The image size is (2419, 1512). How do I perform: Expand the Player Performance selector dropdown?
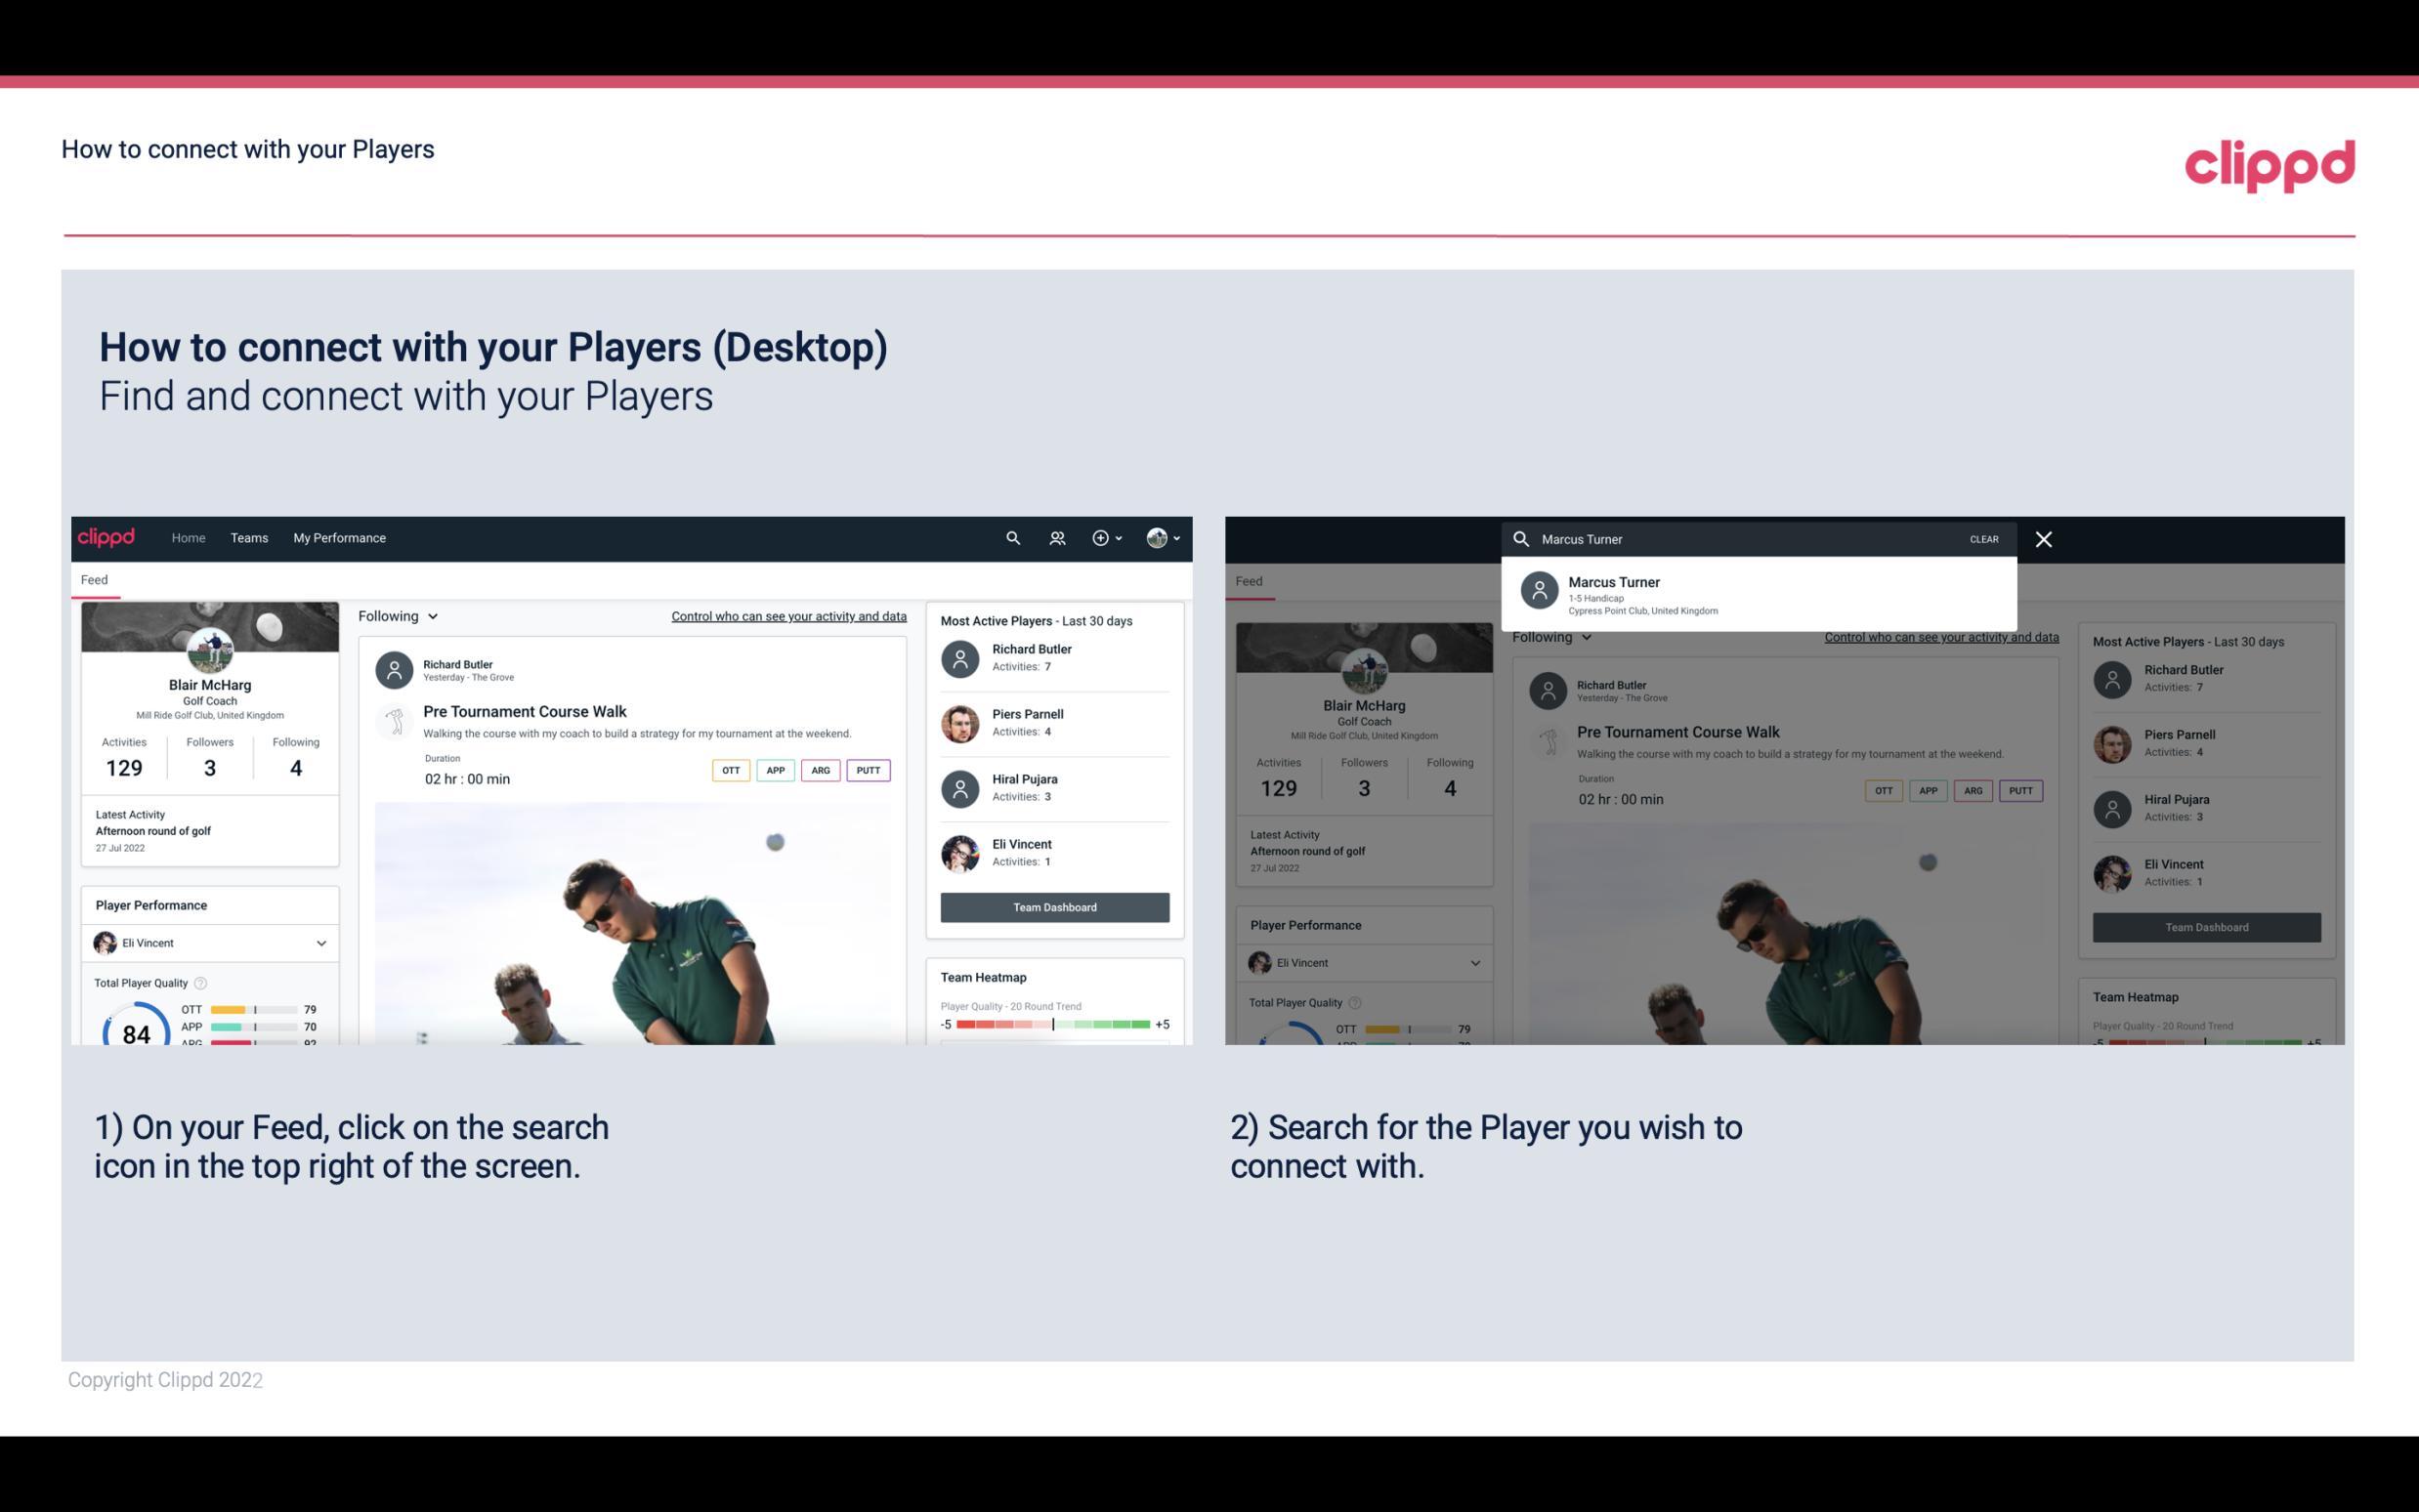pos(318,943)
